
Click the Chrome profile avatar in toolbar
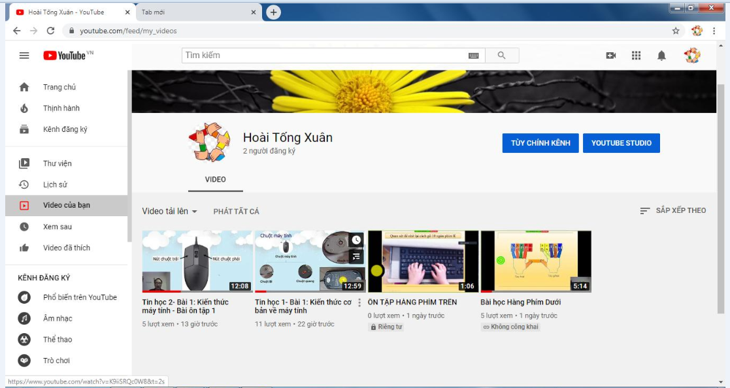pyautogui.click(x=697, y=31)
